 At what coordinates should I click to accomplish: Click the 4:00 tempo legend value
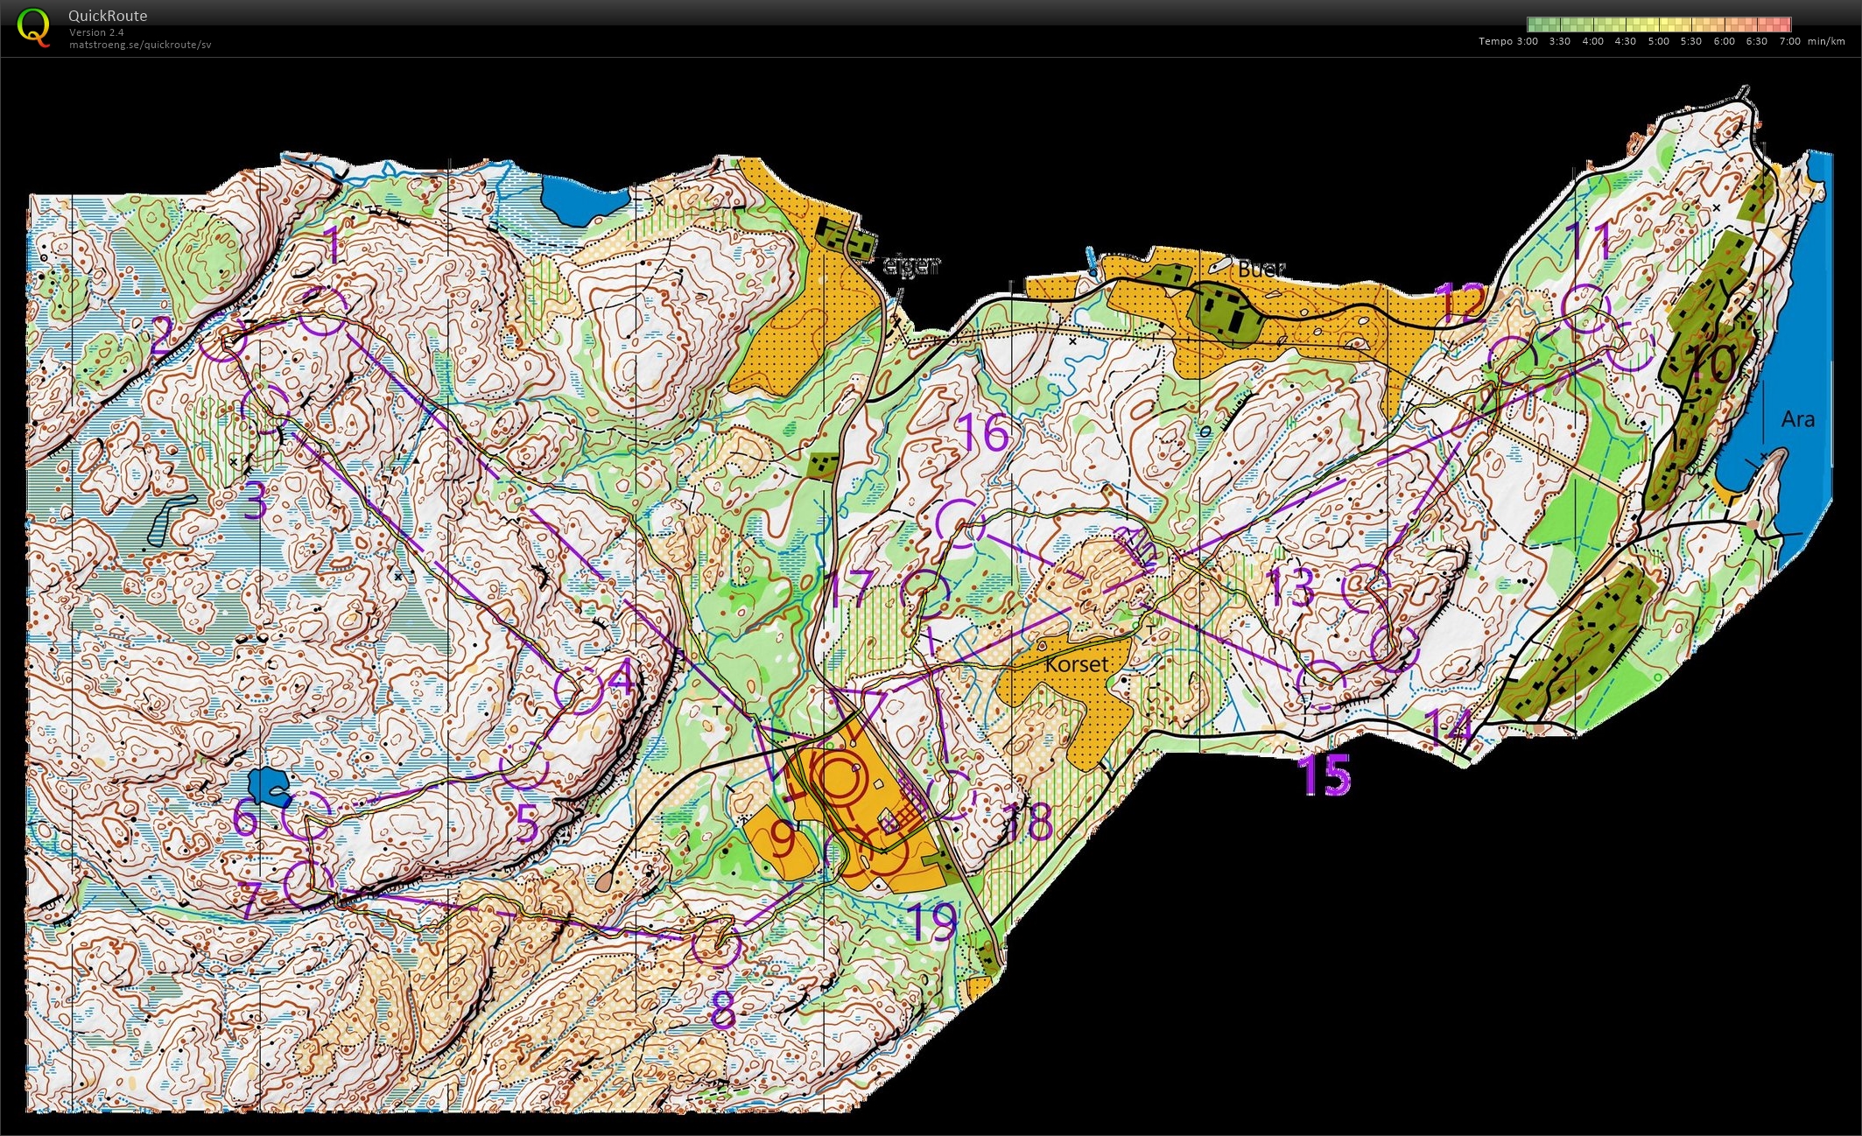tap(1592, 41)
